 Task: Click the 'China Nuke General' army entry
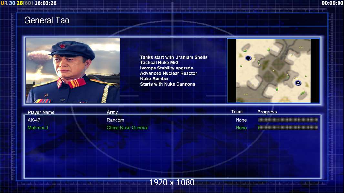127,128
